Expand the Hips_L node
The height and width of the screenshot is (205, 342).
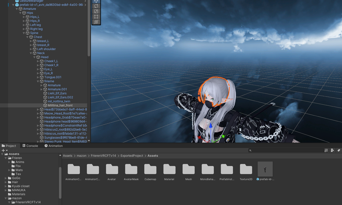[x=24, y=17]
